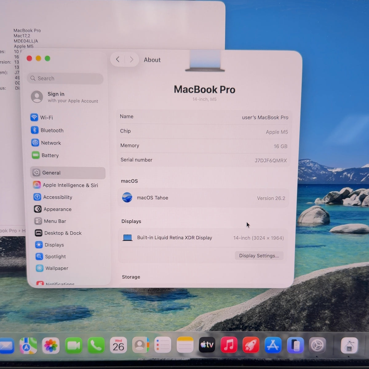The width and height of the screenshot is (369, 369).
Task: Open Mail from the Dock
Action: click(x=6, y=346)
